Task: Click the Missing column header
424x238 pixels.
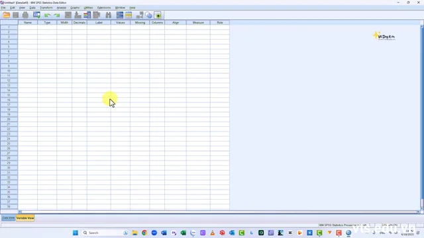Action: tap(140, 22)
